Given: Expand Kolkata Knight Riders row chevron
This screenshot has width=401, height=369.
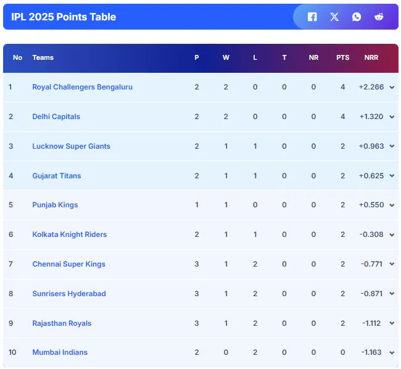Looking at the screenshot, I should pos(392,235).
